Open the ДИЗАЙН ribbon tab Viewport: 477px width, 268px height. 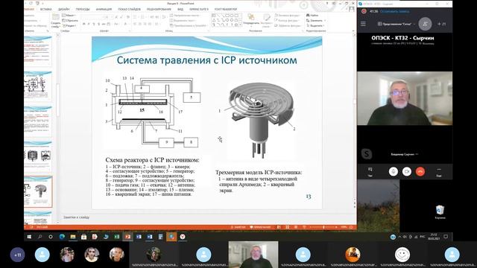point(63,10)
